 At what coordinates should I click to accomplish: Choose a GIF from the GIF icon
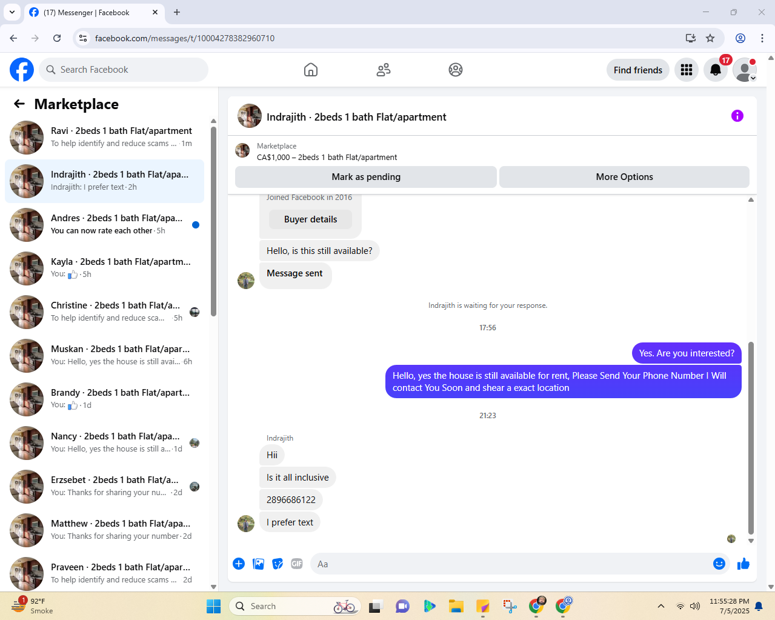tap(297, 564)
